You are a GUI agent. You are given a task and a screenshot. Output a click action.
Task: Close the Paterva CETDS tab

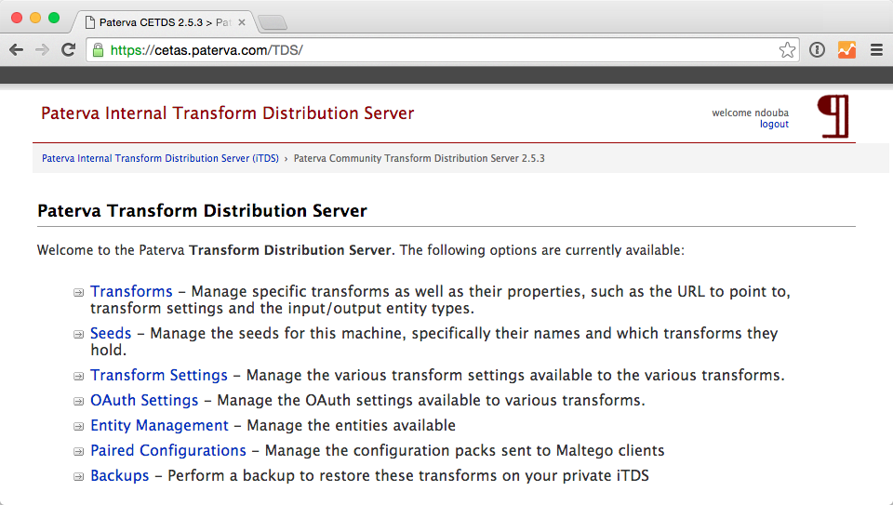click(x=242, y=22)
